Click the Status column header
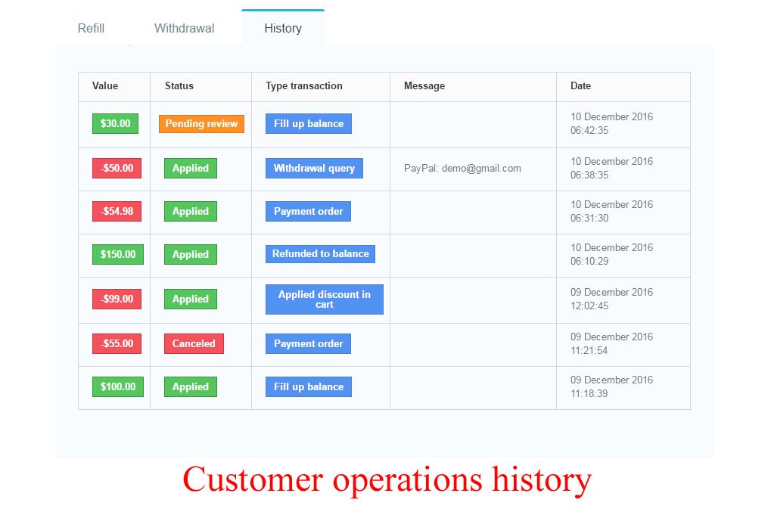Screen dimensions: 771x515 pos(179,86)
